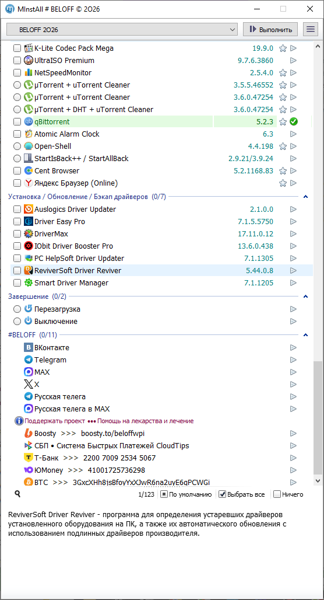Open the BELOFF 2O26 preset dropdown

122,29
